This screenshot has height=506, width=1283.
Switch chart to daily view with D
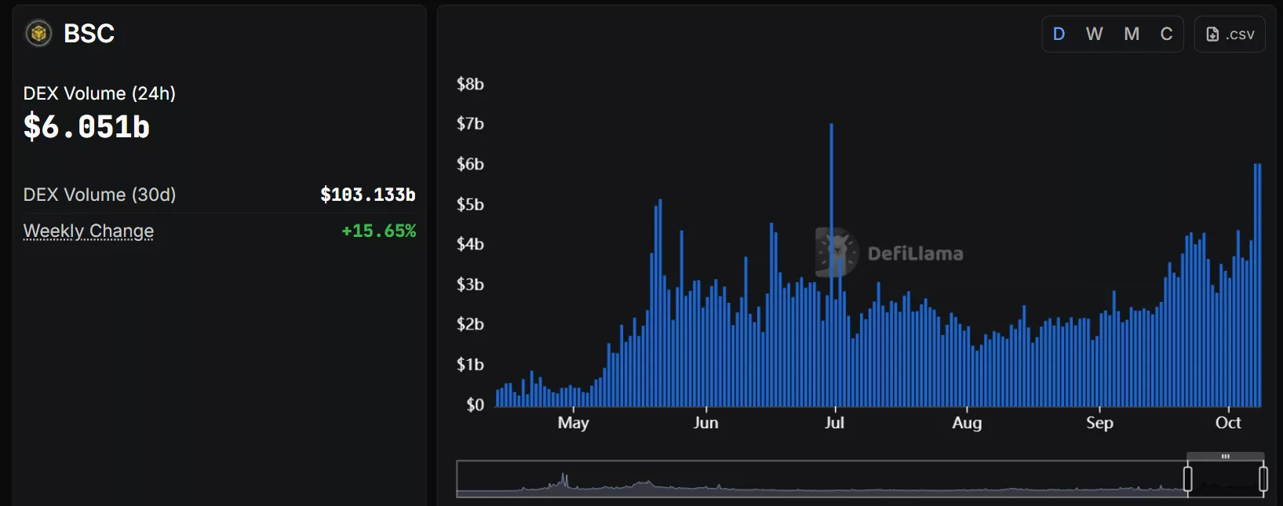[x=1059, y=35]
